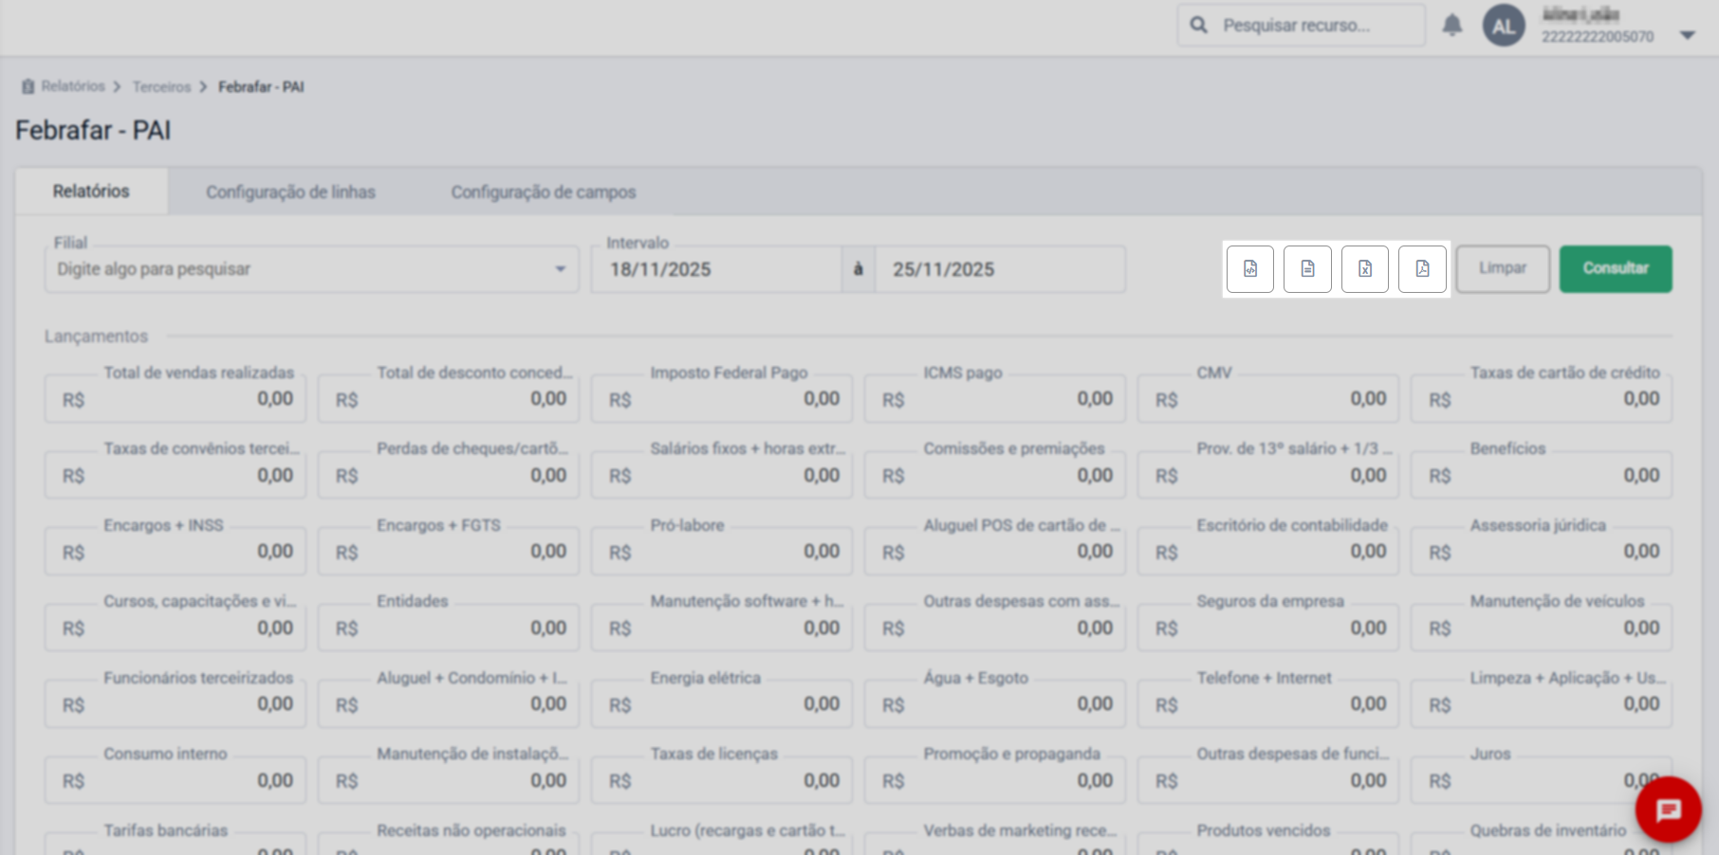Click the Febrafar - PAI page heading
This screenshot has height=855, width=1719.
pos(93,130)
